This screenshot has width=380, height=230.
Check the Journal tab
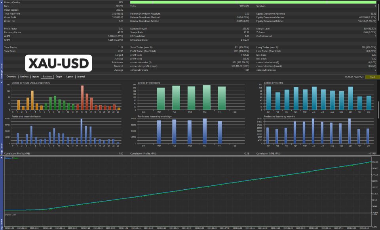81,77
